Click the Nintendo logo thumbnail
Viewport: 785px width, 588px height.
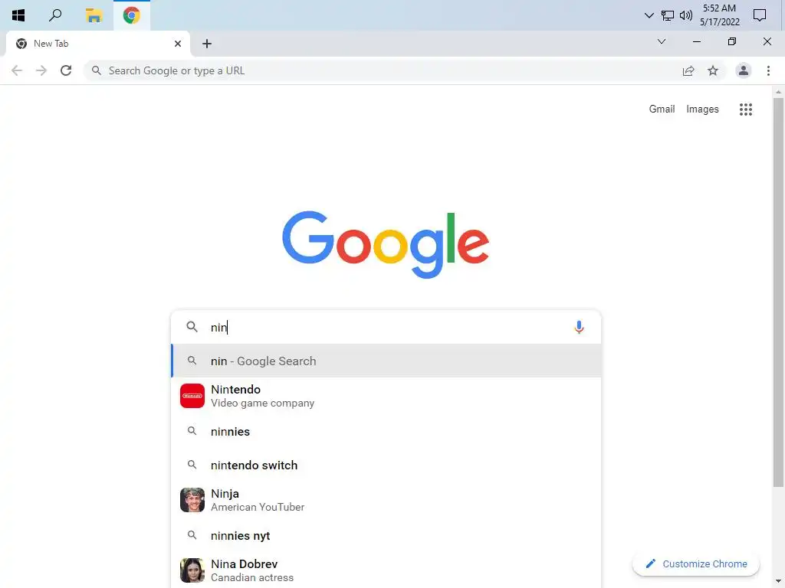click(x=192, y=396)
